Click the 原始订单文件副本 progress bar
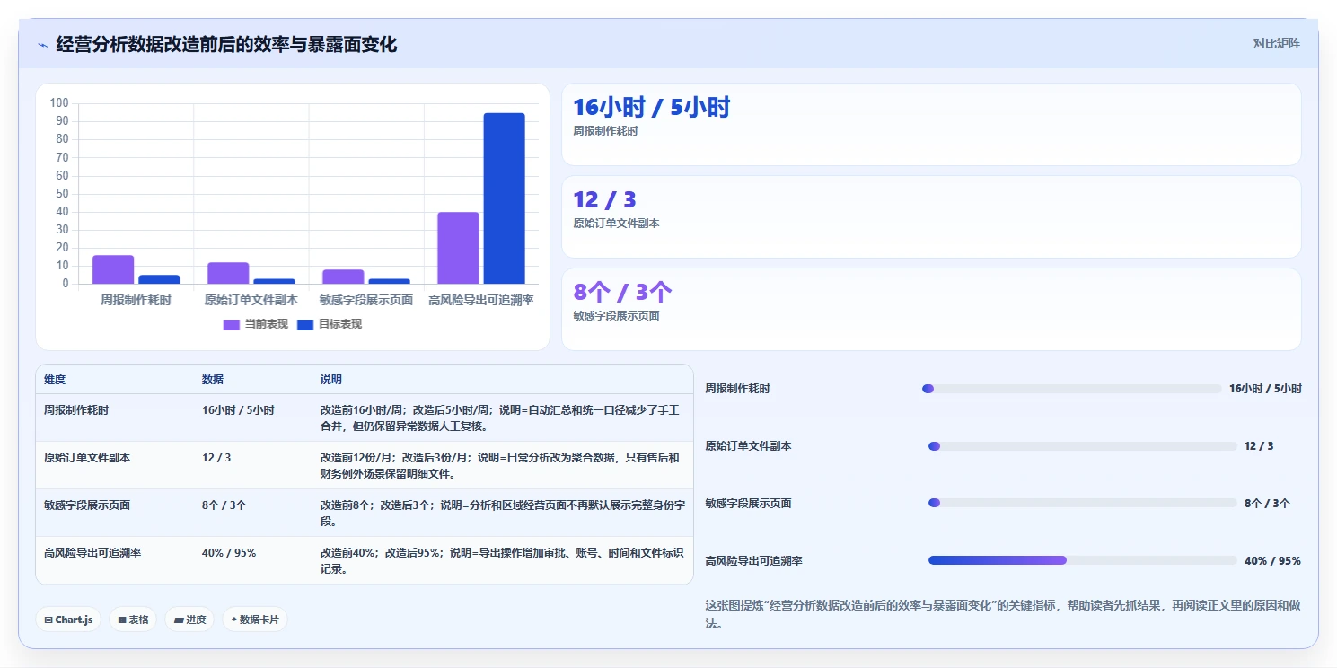The width and height of the screenshot is (1337, 668). (1082, 446)
